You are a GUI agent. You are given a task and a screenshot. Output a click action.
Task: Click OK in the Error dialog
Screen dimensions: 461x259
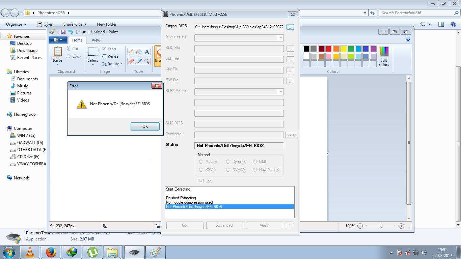pos(145,126)
